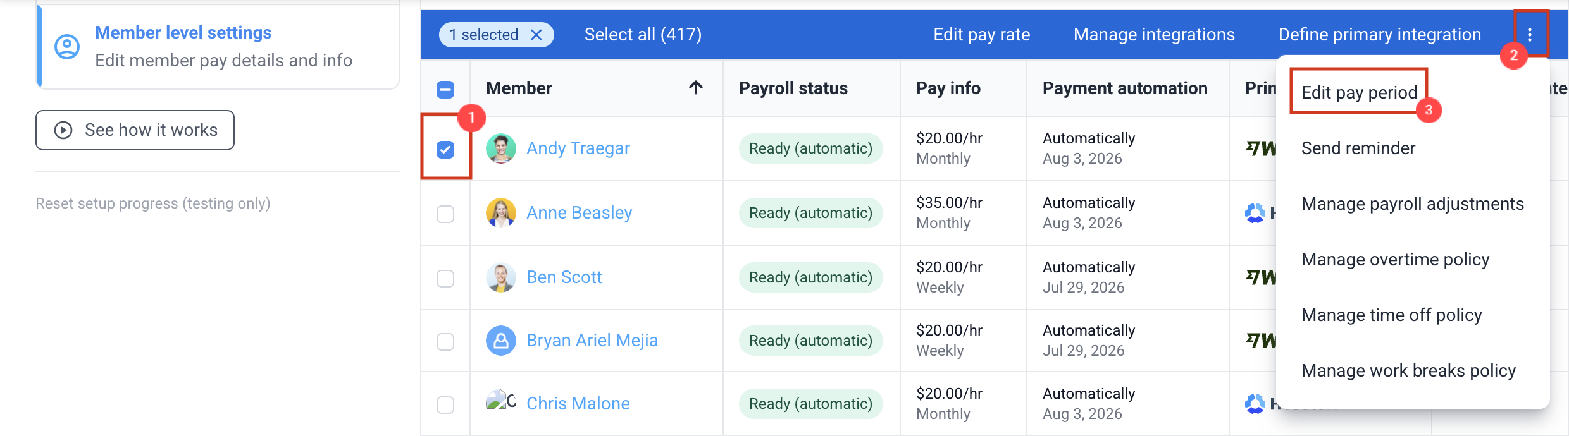The width and height of the screenshot is (1569, 436).
Task: Clear selection with the X icon
Action: coord(536,35)
